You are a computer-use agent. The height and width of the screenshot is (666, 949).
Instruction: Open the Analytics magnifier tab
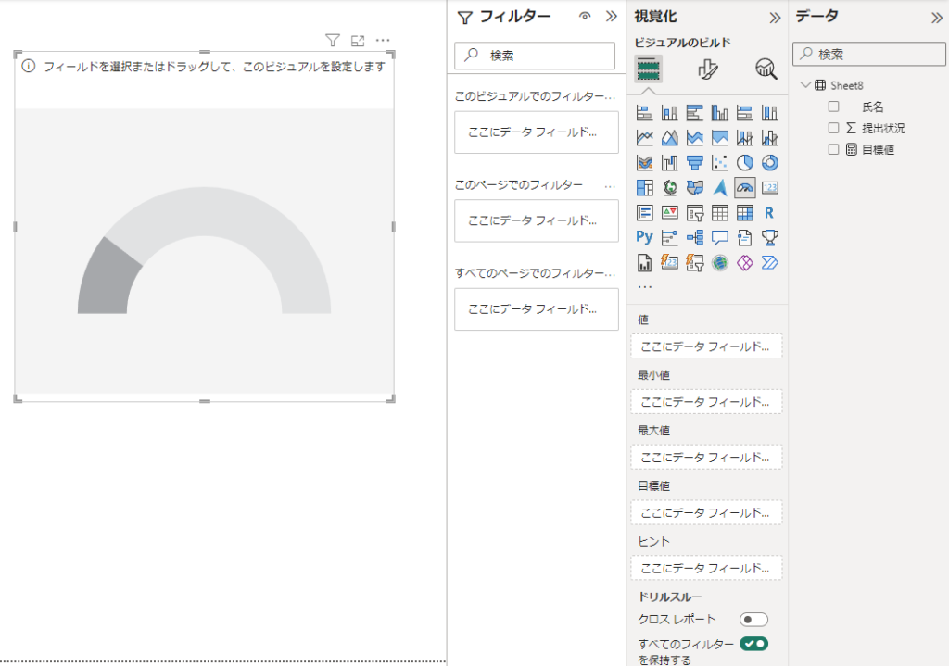click(766, 69)
